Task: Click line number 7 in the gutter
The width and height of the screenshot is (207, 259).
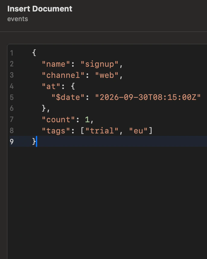Action: [x=11, y=120]
